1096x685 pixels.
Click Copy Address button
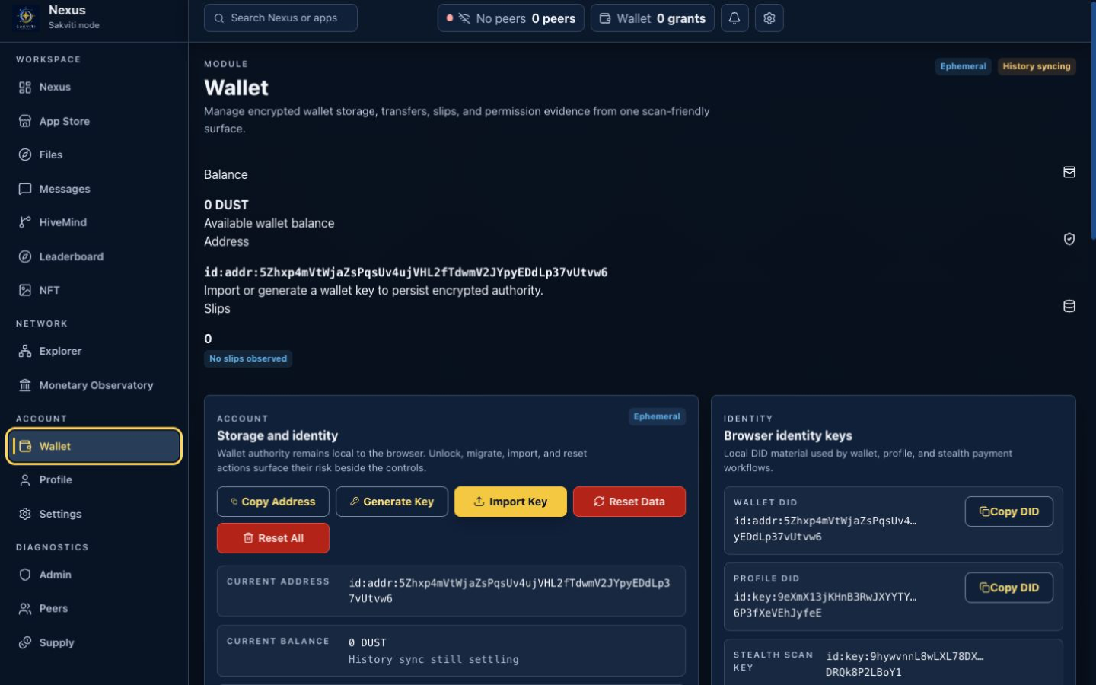273,502
